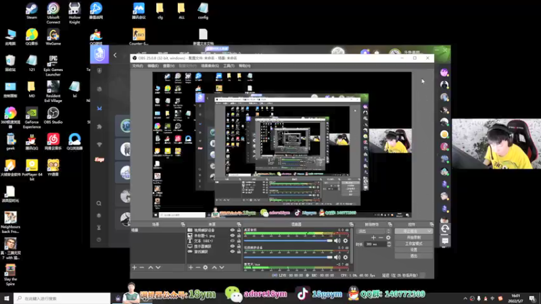The width and height of the screenshot is (541, 304).
Task: Launch Epic Games Launcher icon
Action: (53, 66)
